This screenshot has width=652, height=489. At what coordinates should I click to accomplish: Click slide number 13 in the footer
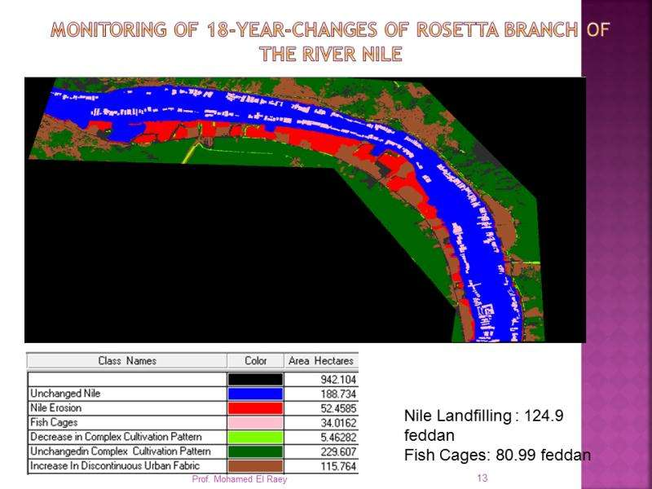pyautogui.click(x=482, y=479)
